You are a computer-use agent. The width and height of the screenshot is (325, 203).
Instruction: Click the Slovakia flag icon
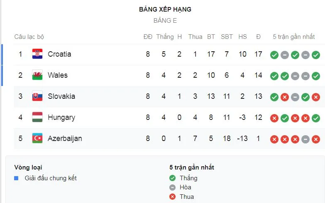pos(37,96)
